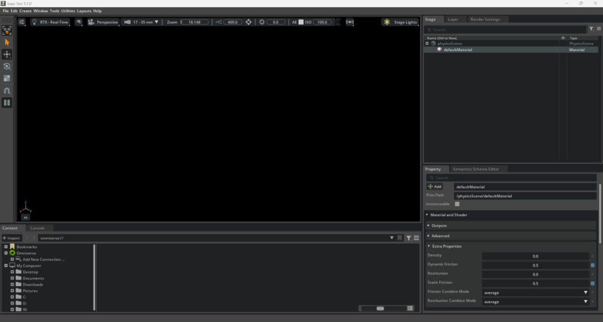Toggle the AE auto exposure checkbox
The height and width of the screenshot is (322, 603).
coord(300,22)
